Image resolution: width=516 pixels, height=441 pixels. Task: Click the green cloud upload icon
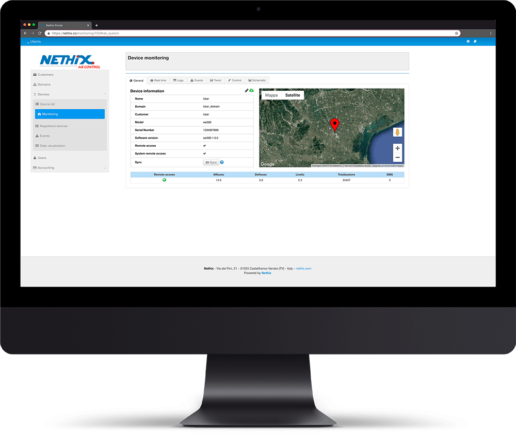pos(251,91)
